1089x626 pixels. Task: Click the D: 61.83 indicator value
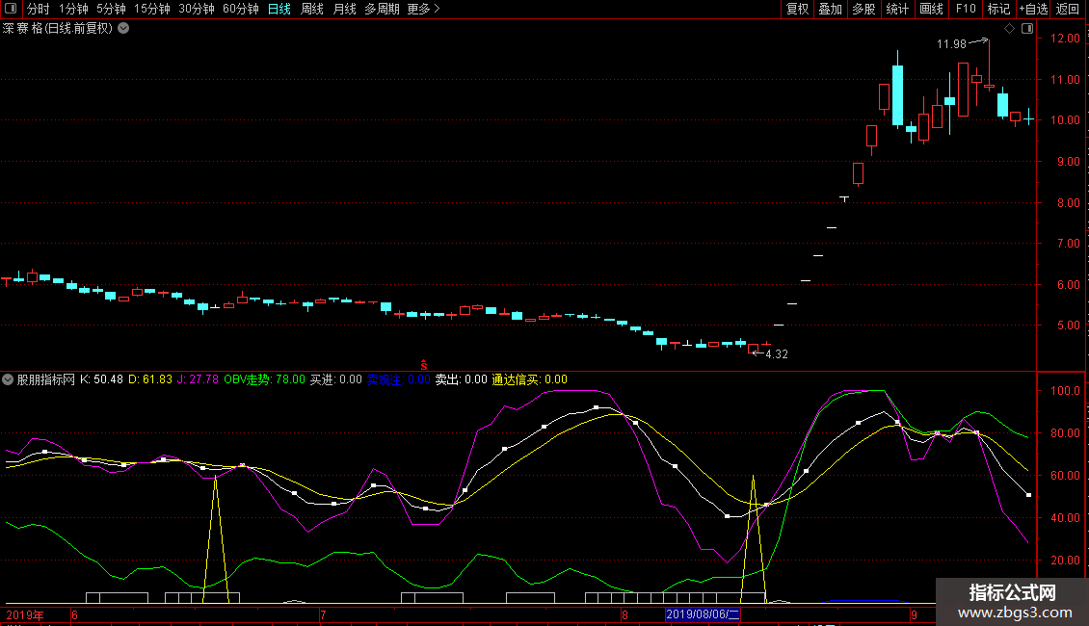(150, 379)
